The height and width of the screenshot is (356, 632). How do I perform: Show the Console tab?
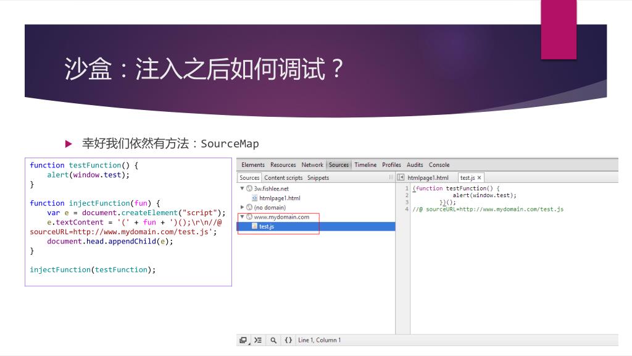click(439, 164)
